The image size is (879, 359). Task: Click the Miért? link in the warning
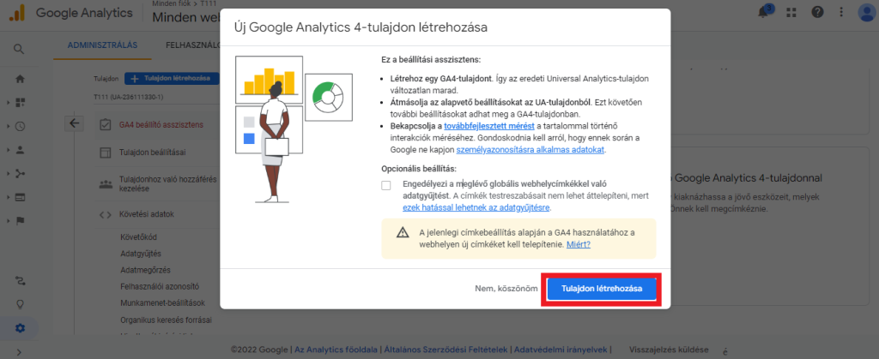(x=578, y=244)
